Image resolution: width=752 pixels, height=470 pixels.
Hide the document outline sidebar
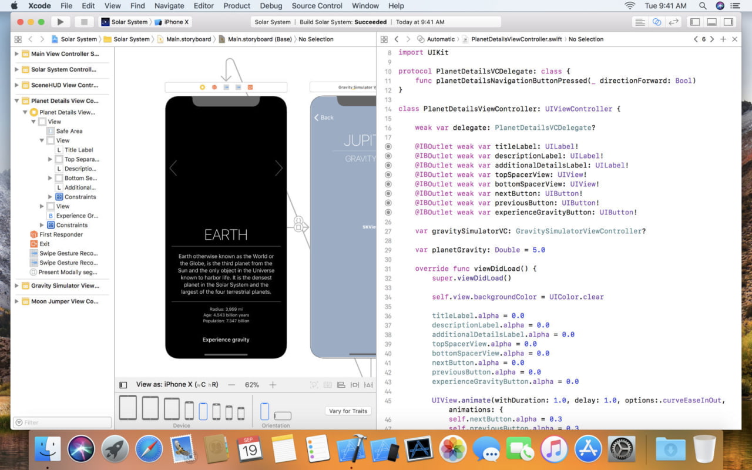point(123,385)
